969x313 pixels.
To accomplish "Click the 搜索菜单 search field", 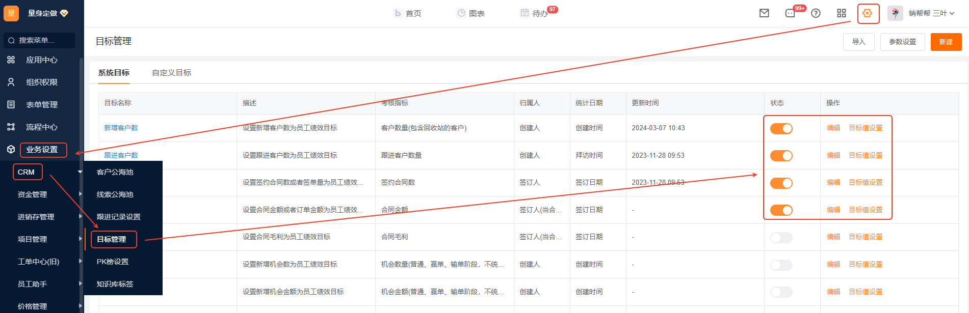I will [x=40, y=40].
